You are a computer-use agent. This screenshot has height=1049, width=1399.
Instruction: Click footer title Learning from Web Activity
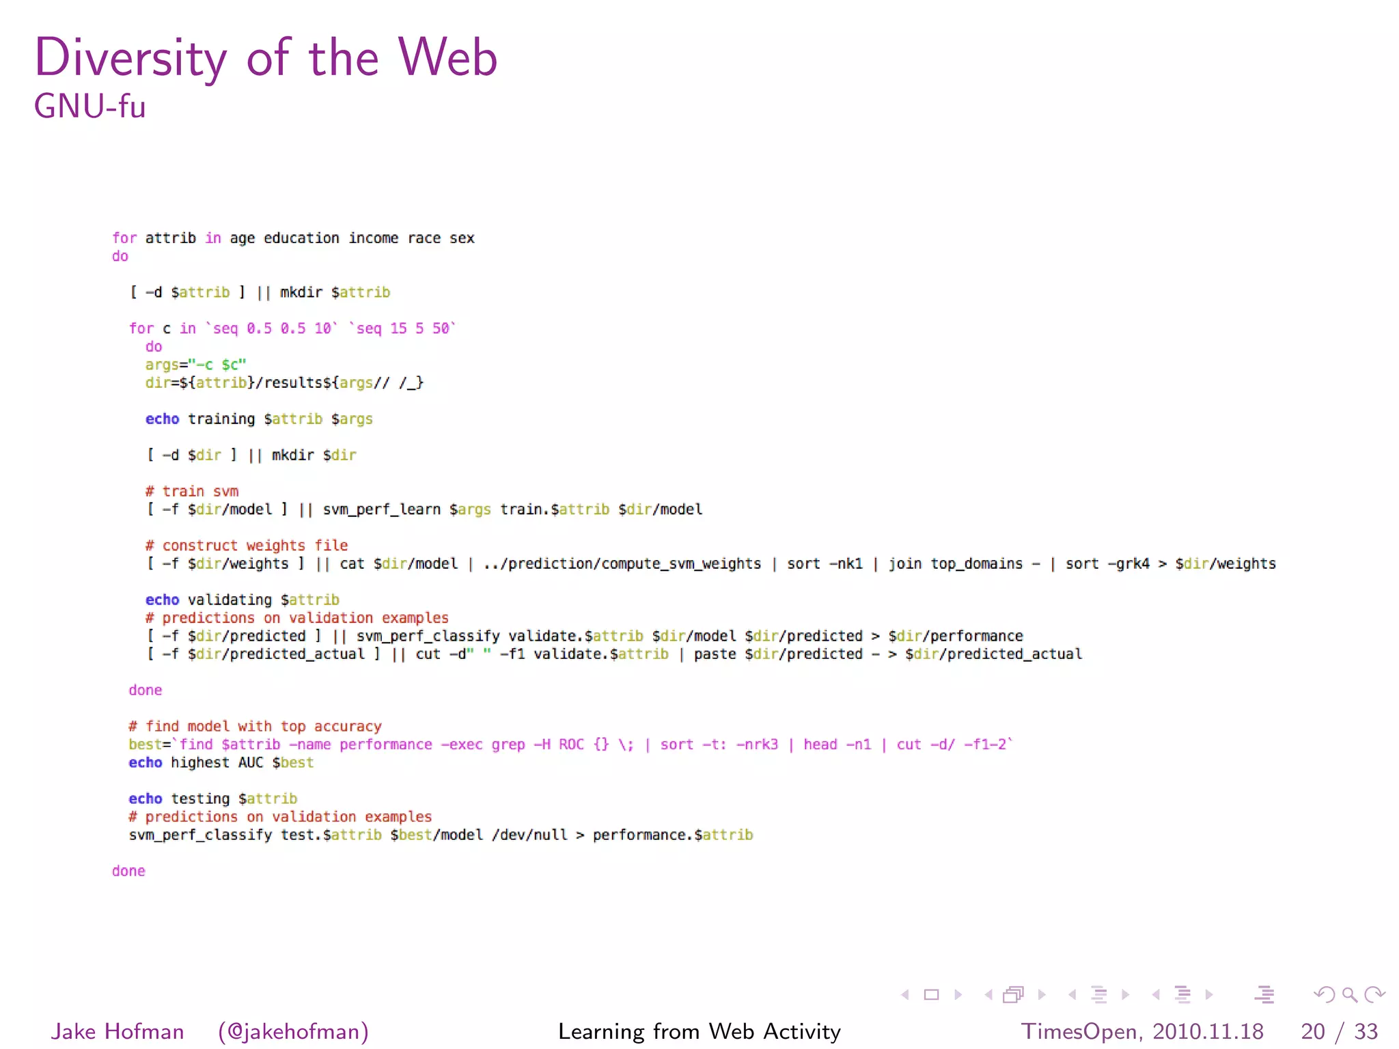coord(699,1031)
